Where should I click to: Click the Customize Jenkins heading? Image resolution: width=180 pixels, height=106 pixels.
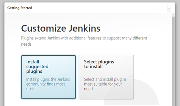coord(61,28)
